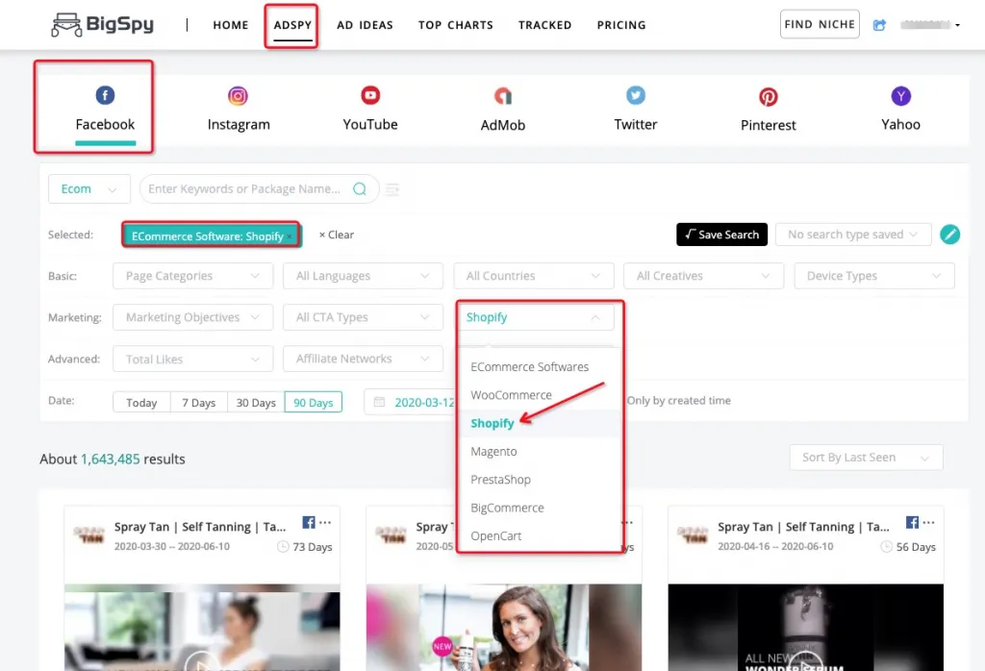Expand the All Countries dropdown
The width and height of the screenshot is (985, 671).
pos(533,276)
